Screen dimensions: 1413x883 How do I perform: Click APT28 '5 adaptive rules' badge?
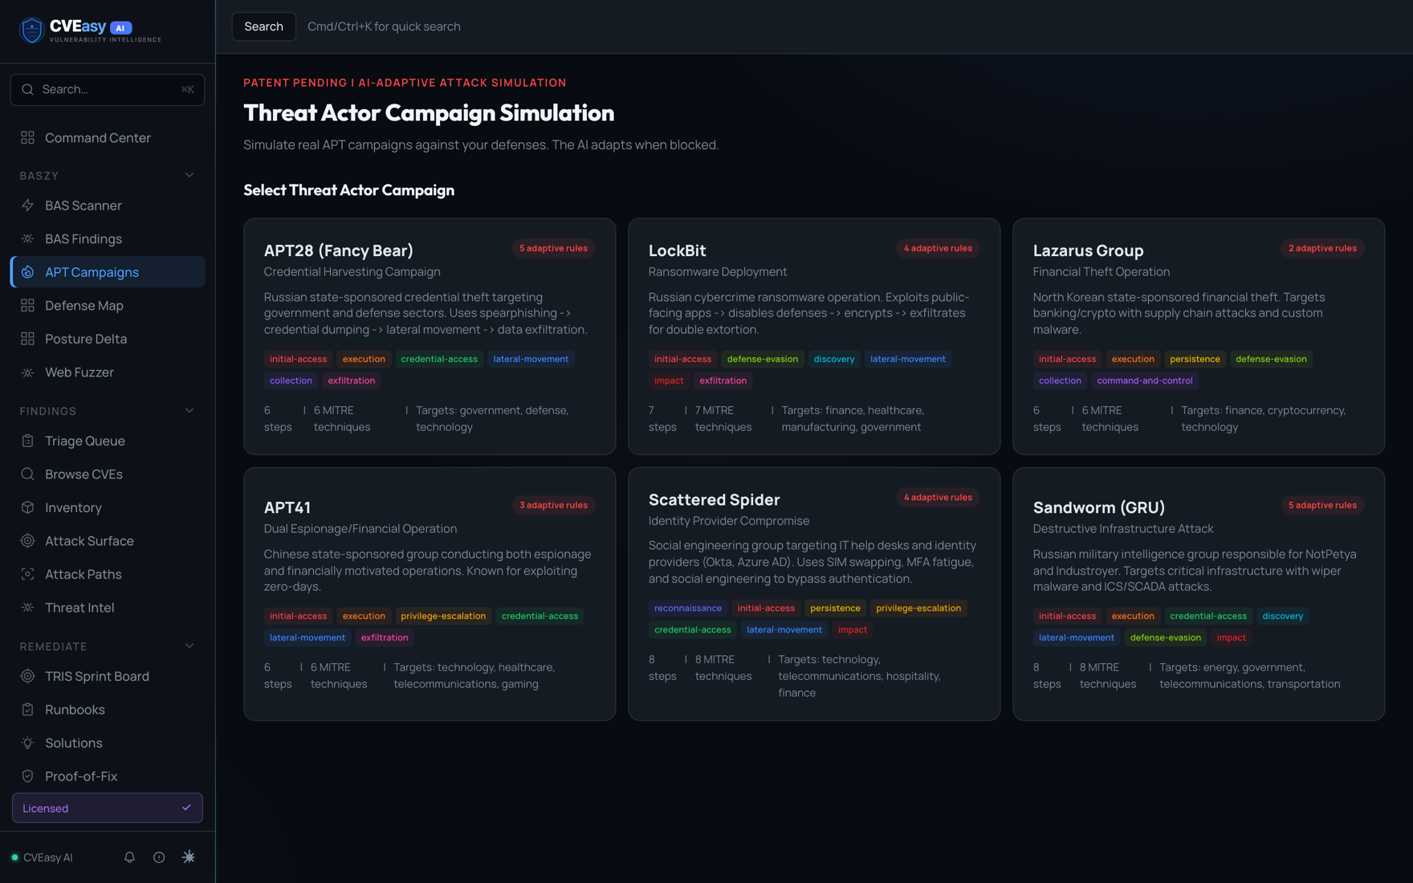pyautogui.click(x=553, y=248)
